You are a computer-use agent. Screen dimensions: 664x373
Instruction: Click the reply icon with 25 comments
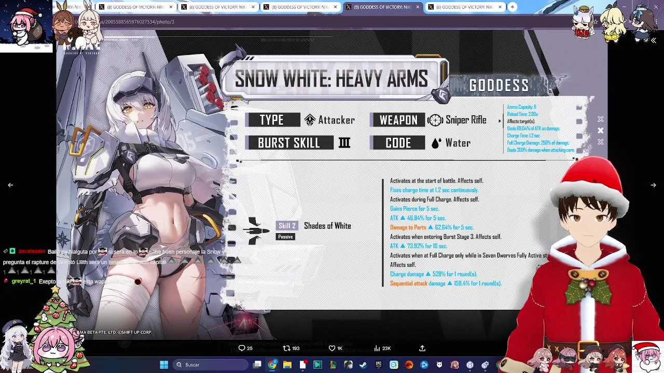pos(245,348)
